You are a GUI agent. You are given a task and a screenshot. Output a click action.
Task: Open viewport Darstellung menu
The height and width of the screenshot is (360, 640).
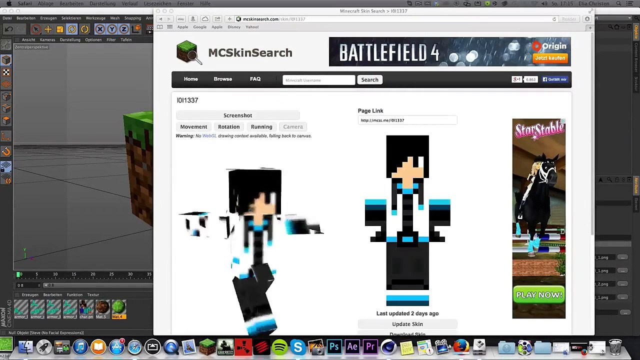pyautogui.click(x=70, y=39)
